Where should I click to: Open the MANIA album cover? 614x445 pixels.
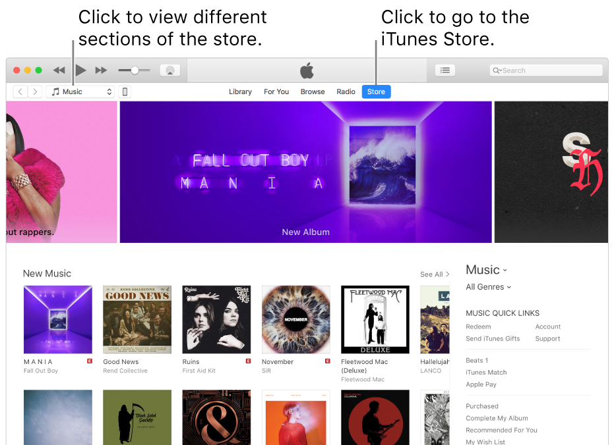[x=58, y=319]
